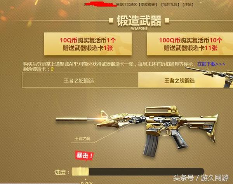Open 【我的礼包】 gift pack link

click(x=170, y=5)
